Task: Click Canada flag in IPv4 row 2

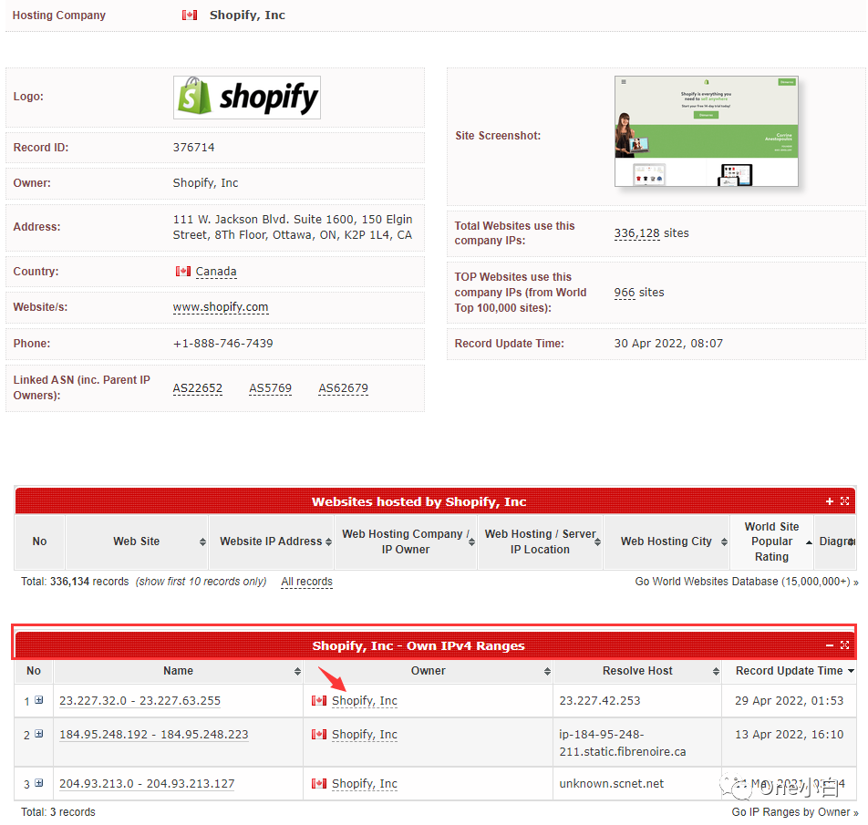Action: (x=319, y=734)
